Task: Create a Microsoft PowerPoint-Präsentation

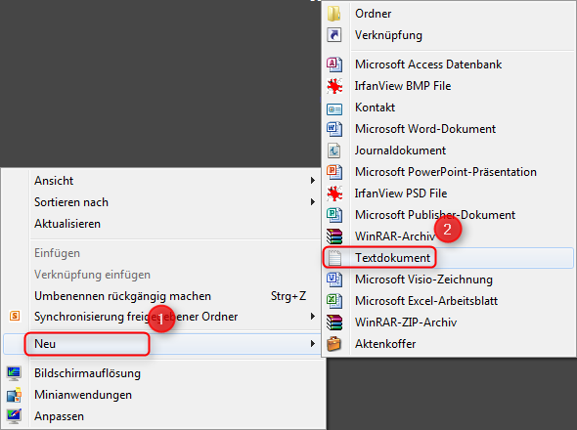Action: pyautogui.click(x=449, y=172)
